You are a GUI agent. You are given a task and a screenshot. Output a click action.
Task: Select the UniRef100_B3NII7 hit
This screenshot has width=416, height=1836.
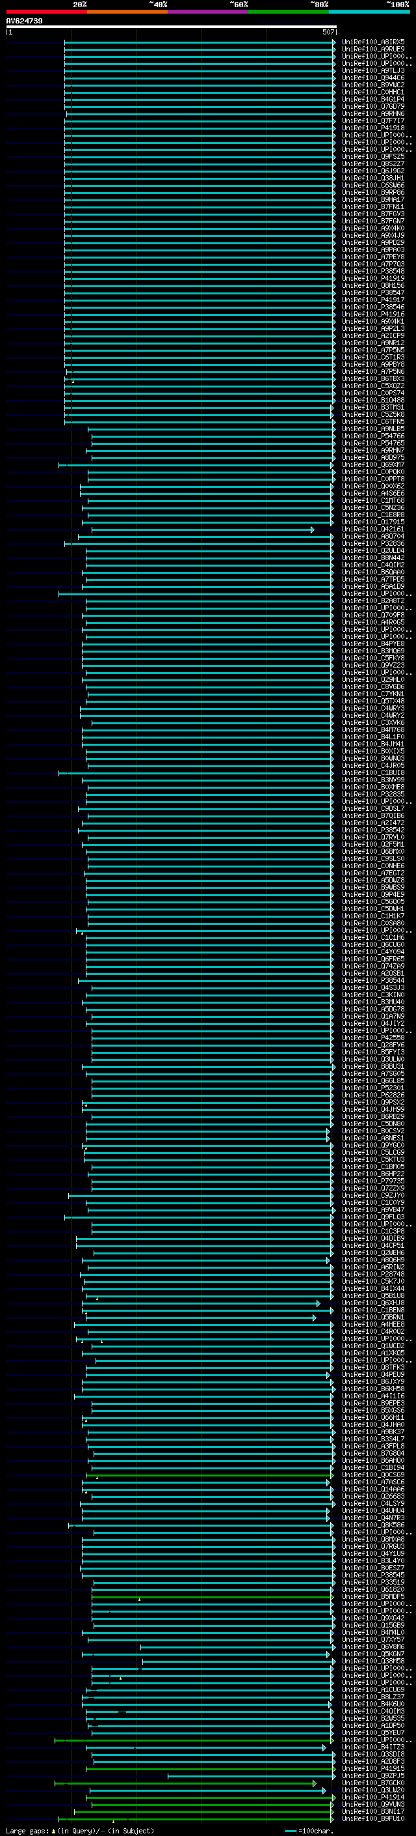click(x=372, y=1811)
